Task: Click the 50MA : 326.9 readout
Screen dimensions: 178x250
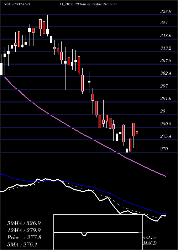Action: 24,223
